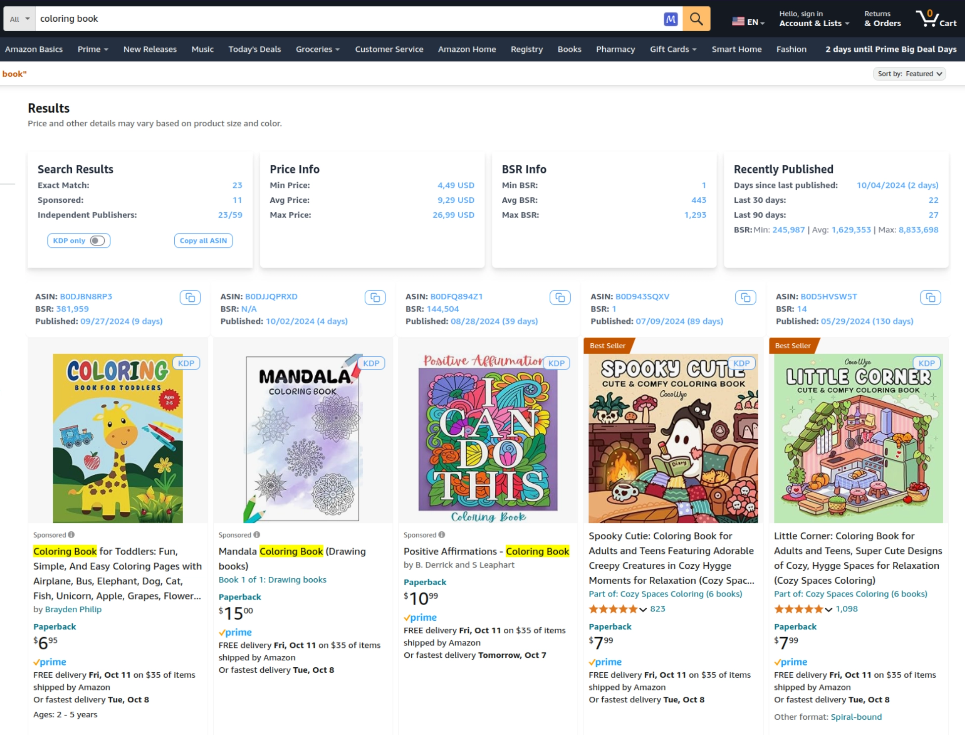The image size is (965, 735).
Task: Open Smart Home in the nav bar
Action: (736, 49)
